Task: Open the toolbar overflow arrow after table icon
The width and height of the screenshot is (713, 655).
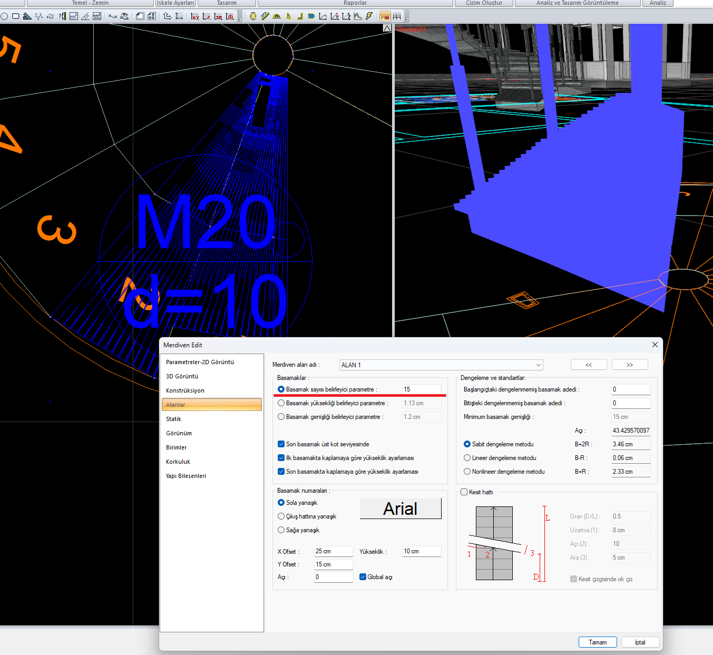Action: (x=406, y=18)
